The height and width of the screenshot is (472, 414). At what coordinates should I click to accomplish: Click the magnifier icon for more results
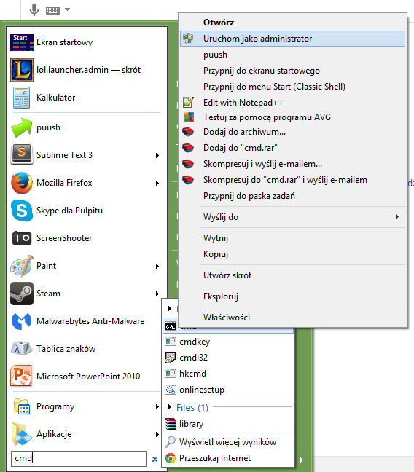point(171,442)
